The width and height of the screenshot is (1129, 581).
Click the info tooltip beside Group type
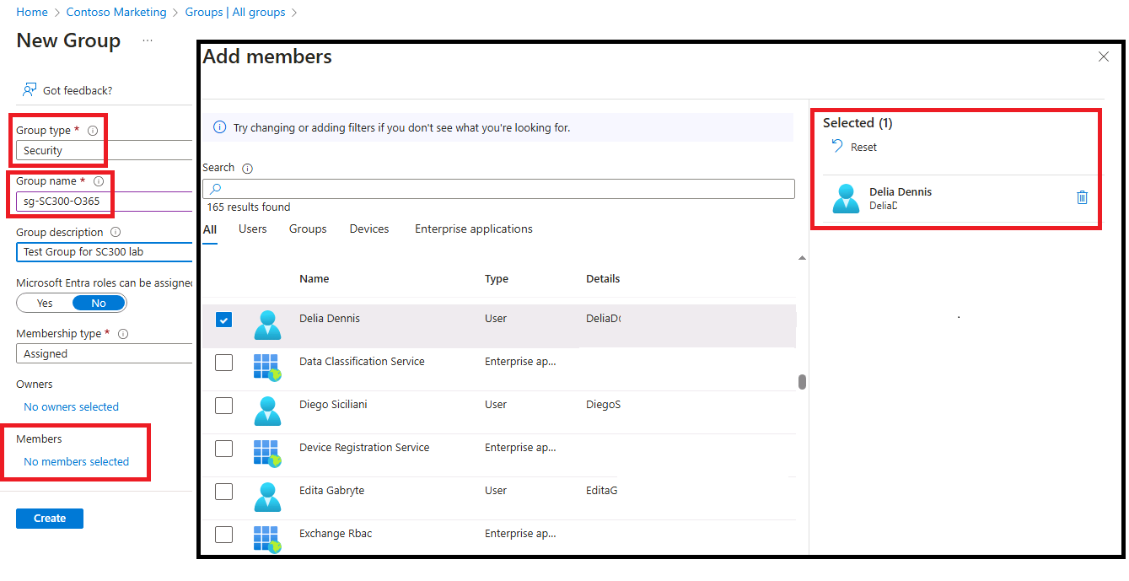(x=91, y=130)
